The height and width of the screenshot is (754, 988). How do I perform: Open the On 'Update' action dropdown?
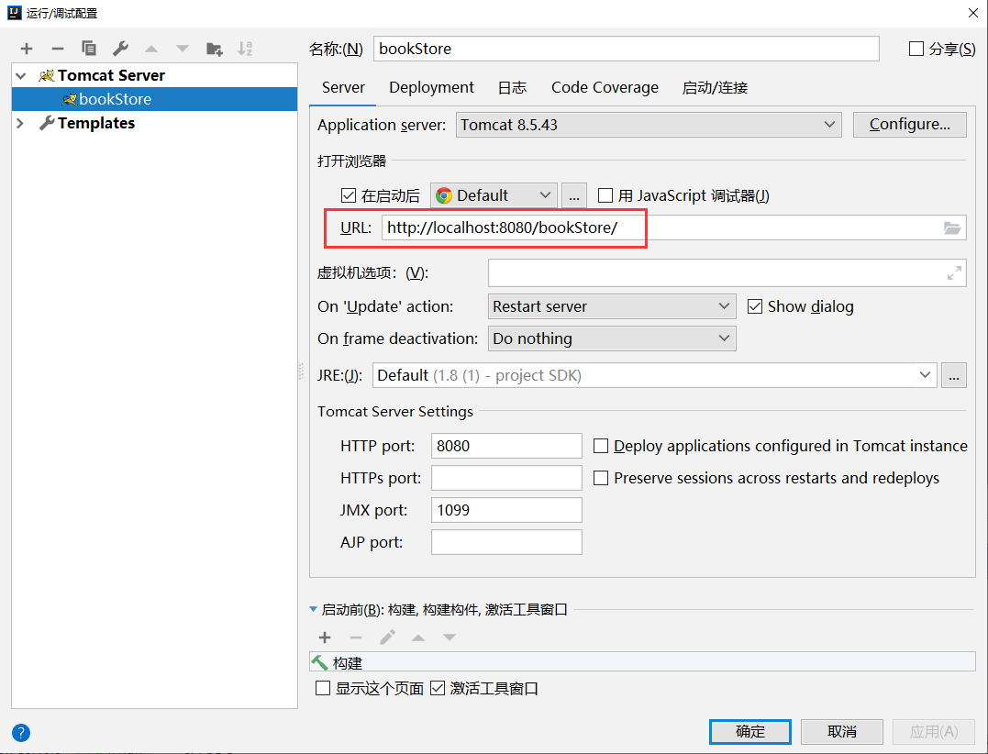[x=612, y=306]
